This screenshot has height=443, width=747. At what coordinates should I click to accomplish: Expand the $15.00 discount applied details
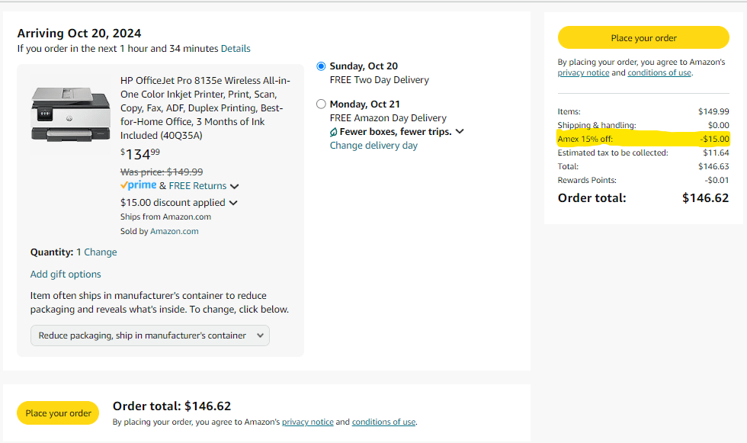pyautogui.click(x=233, y=203)
